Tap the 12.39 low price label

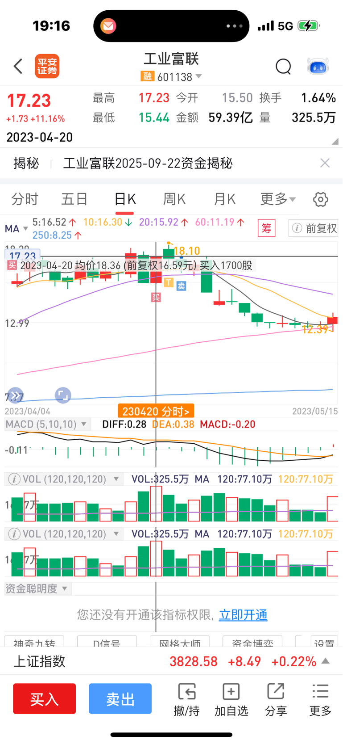[x=315, y=330]
